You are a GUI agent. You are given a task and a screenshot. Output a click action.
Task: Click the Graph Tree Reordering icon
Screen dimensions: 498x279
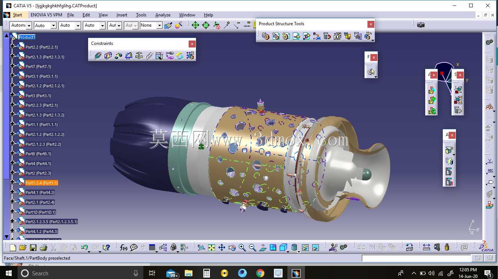click(x=327, y=36)
